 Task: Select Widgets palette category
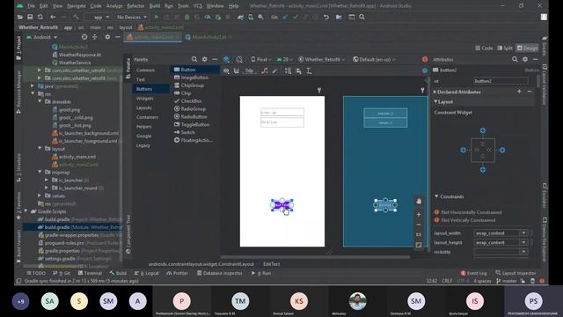click(x=145, y=98)
